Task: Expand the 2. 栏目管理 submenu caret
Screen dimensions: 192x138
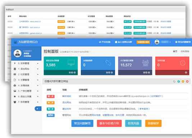Action: pos(38,74)
